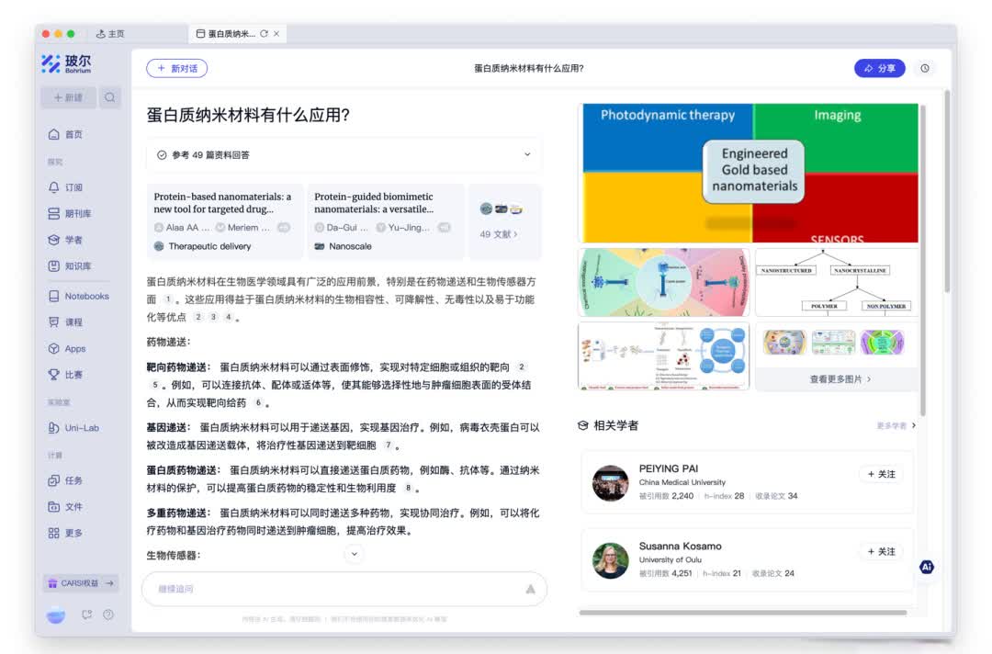Open citation marker 7 after 靶细胞
The height and width of the screenshot is (654, 992).
coord(388,445)
